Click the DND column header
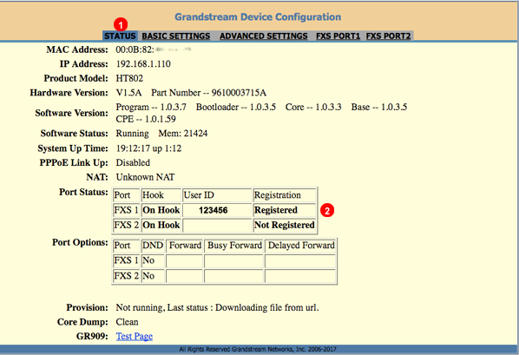Viewport: 519px width, 355px height. point(153,246)
